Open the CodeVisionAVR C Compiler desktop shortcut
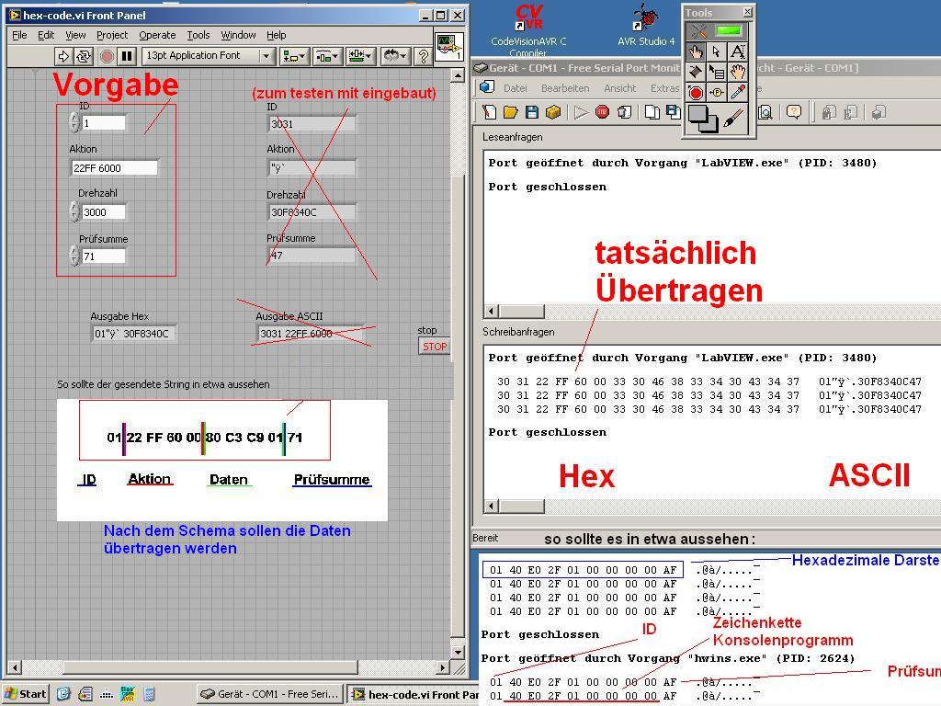The image size is (941, 706). pyautogui.click(x=528, y=30)
